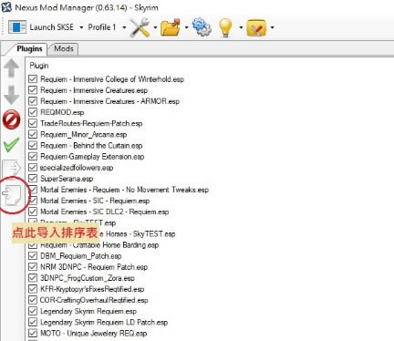
Task: Click the green enable all plugins checkmark
Action: click(x=12, y=145)
